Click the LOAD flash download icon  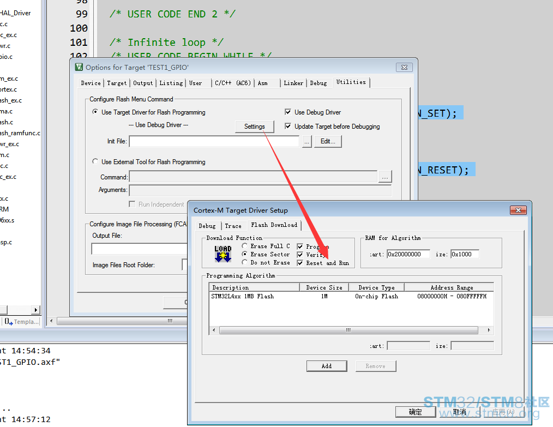click(x=223, y=254)
